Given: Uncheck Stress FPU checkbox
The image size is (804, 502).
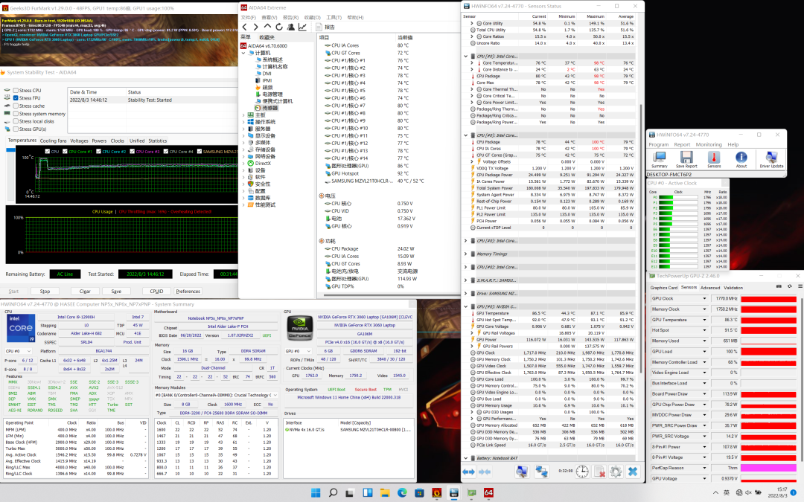Looking at the screenshot, I should [16, 98].
